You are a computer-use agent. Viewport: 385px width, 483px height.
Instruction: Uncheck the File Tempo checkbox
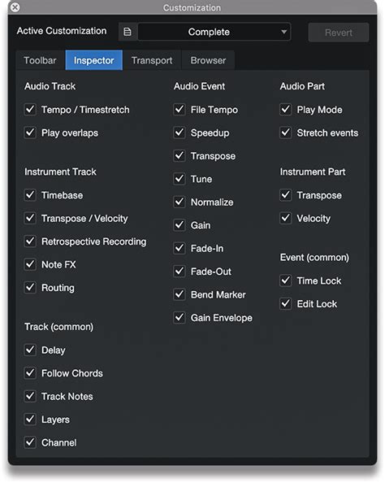[180, 109]
